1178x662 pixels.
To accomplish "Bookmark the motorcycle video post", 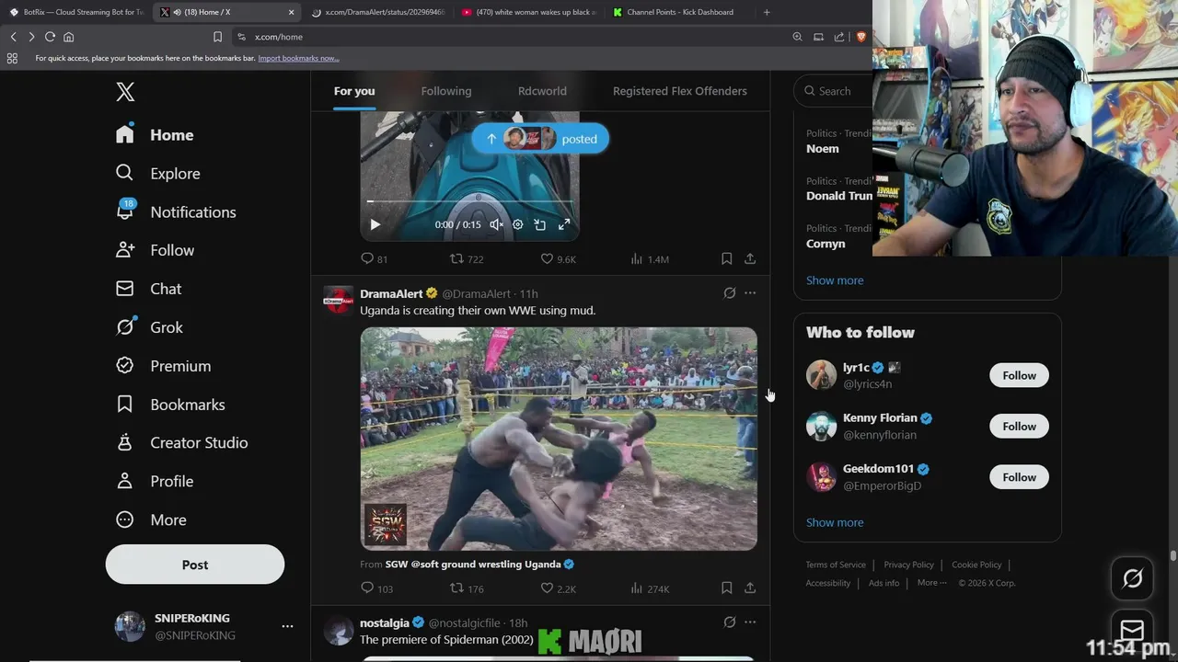I will coord(726,259).
